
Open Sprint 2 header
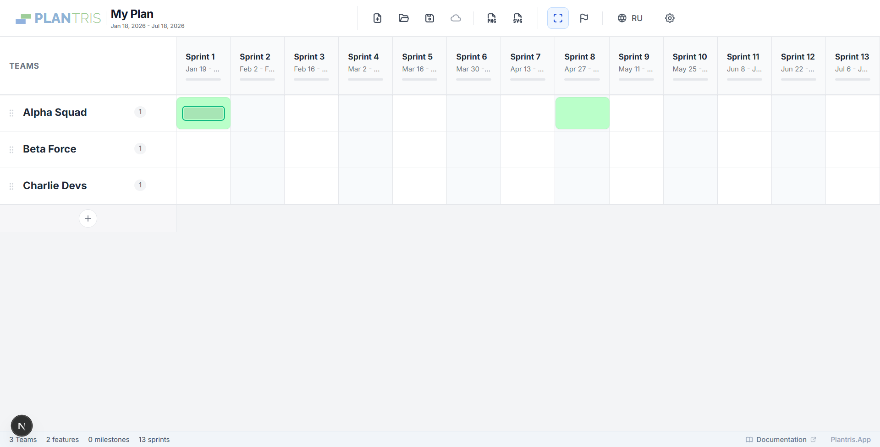[x=257, y=65]
